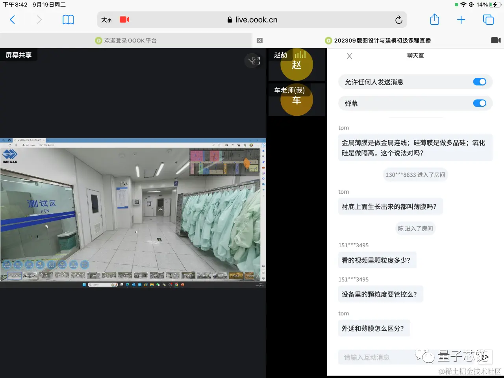This screenshot has width=504, height=378.
Task: Click the Windows Start button in the shared screen
Action: pos(84,285)
